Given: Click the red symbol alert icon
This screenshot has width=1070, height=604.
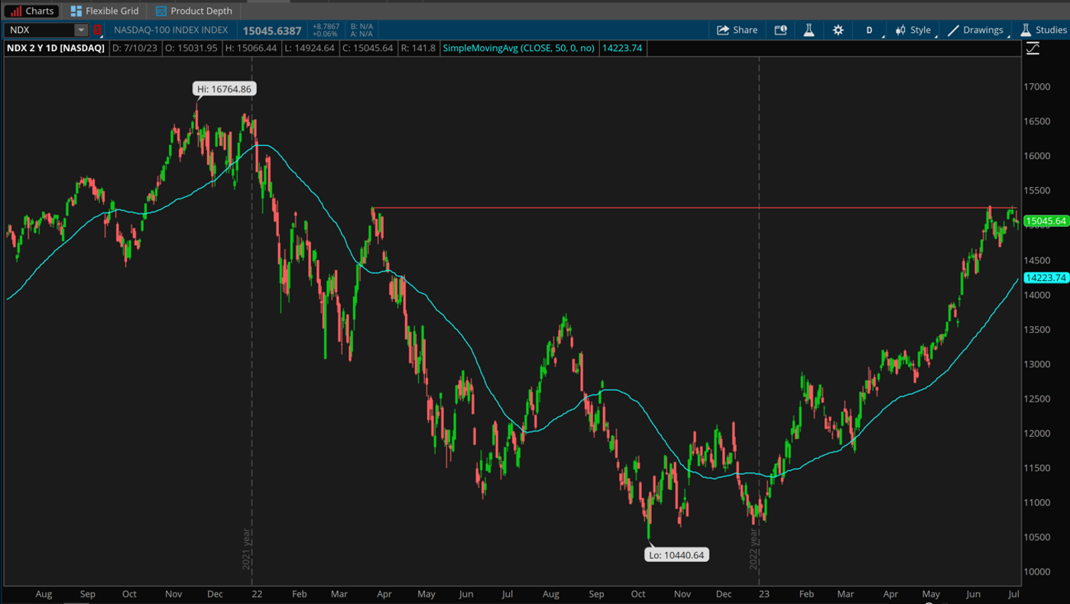Looking at the screenshot, I should click(x=97, y=30).
